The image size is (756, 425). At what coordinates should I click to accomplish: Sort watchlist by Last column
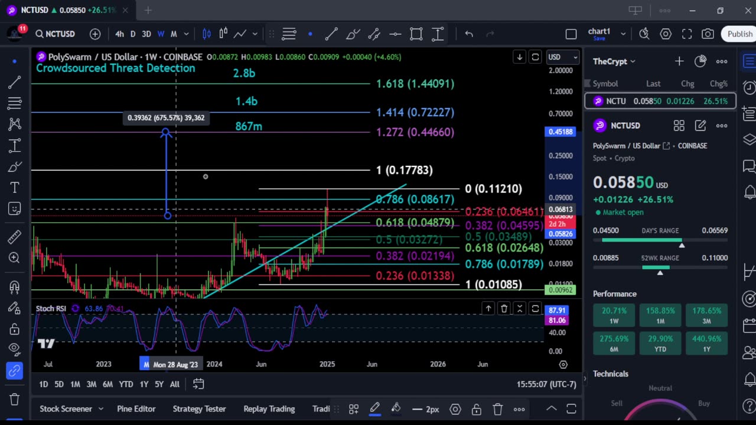(653, 84)
